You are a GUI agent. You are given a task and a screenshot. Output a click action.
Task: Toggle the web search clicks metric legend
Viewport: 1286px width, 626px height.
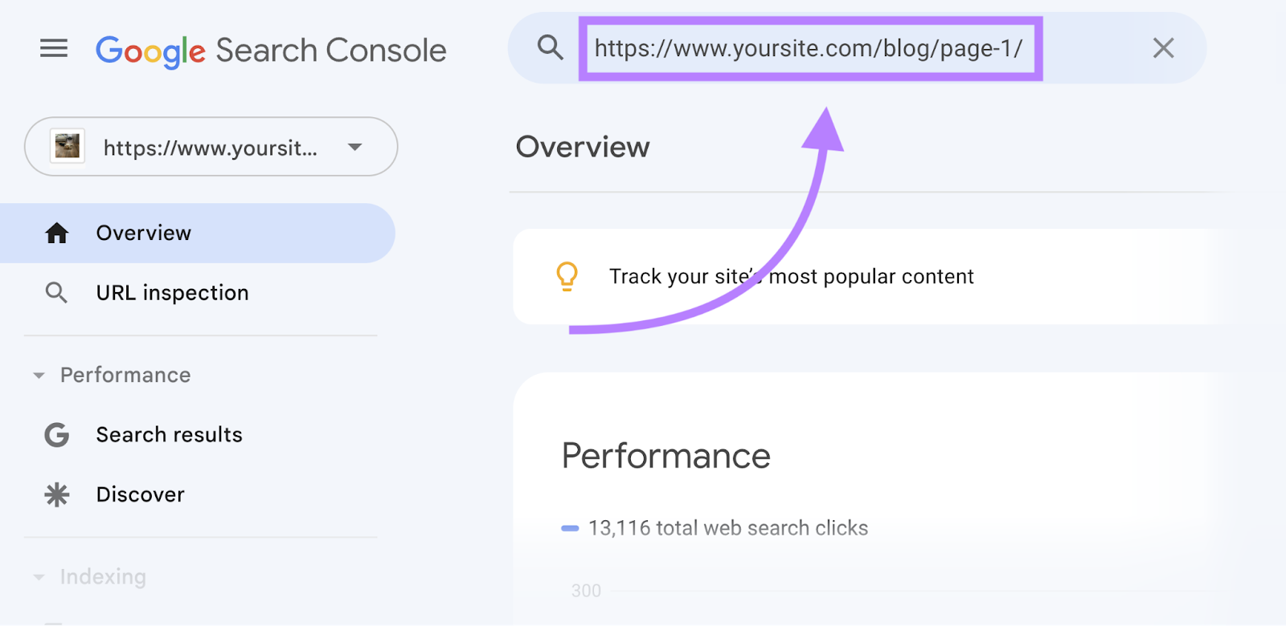(x=569, y=527)
